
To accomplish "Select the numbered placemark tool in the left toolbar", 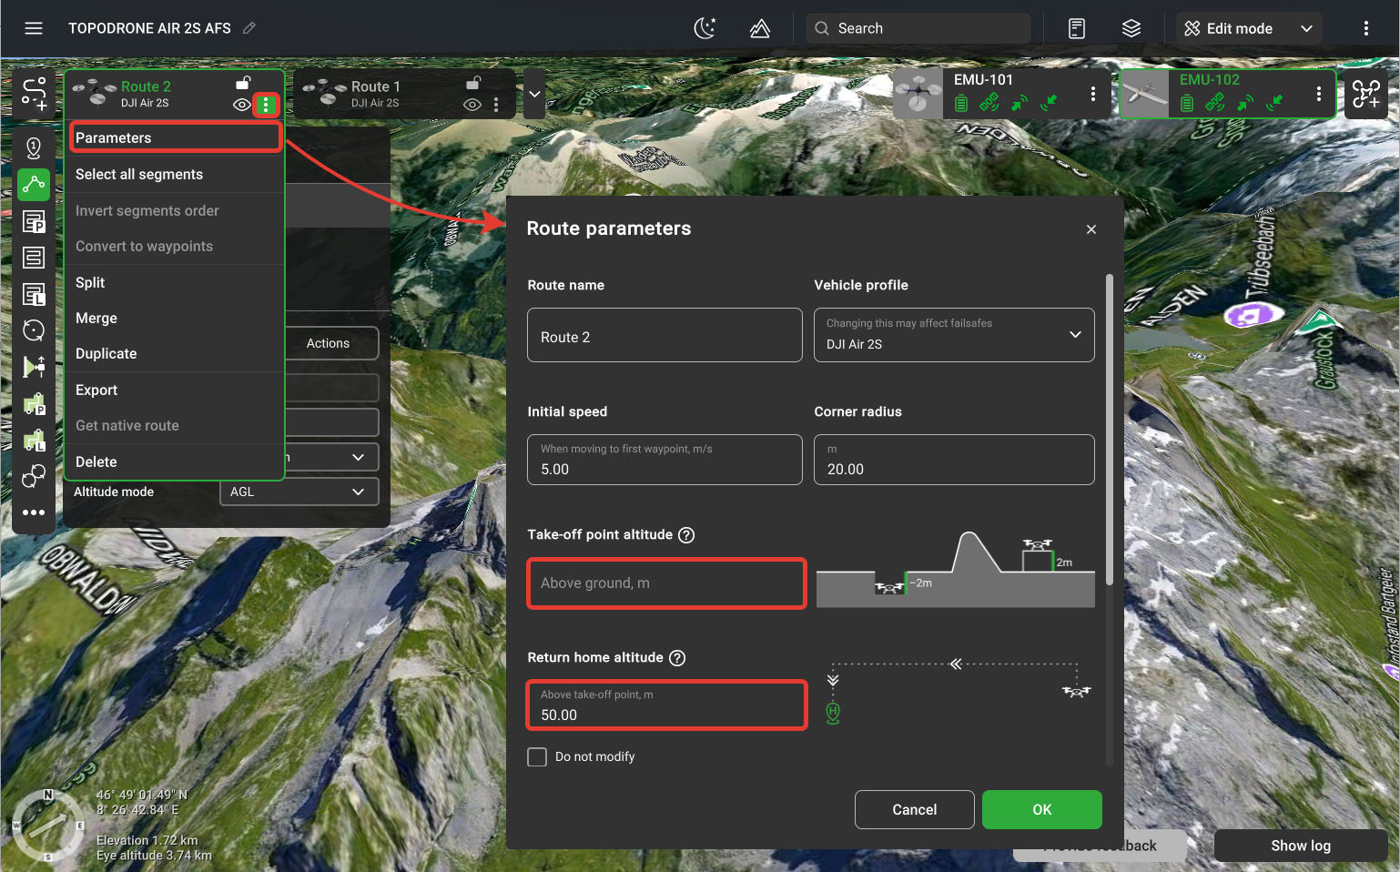I will coord(34,147).
